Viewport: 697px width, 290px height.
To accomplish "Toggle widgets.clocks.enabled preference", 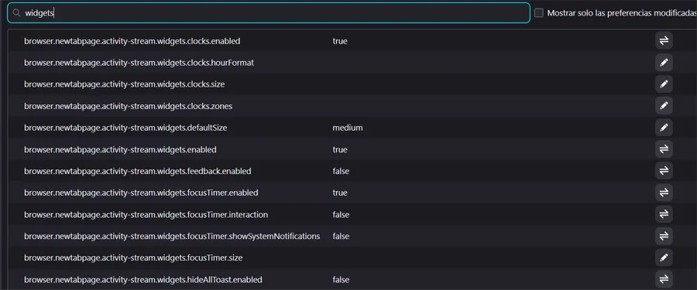I will click(664, 41).
